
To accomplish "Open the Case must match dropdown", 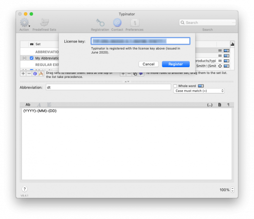I will click(199, 91).
